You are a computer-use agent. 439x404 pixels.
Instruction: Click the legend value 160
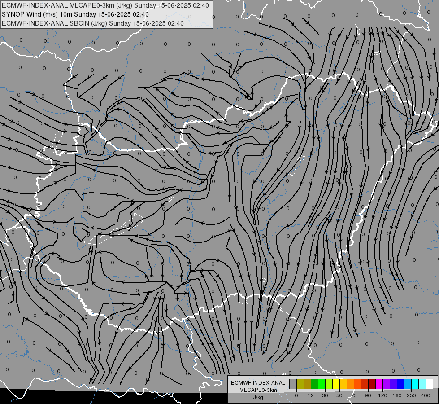(397, 395)
